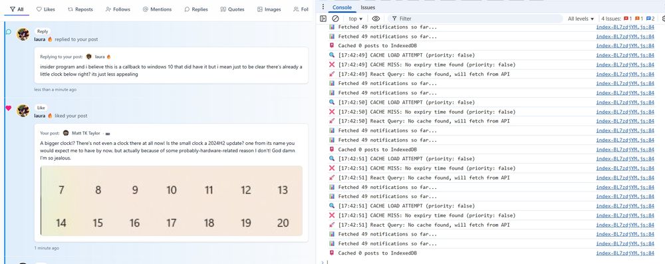Open the calendar numbers image attachment
665x264 pixels.
coord(172,201)
